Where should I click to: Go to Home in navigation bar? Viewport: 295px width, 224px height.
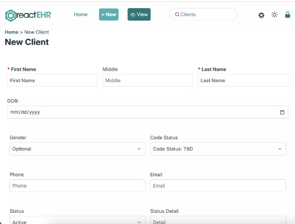pyautogui.click(x=81, y=14)
